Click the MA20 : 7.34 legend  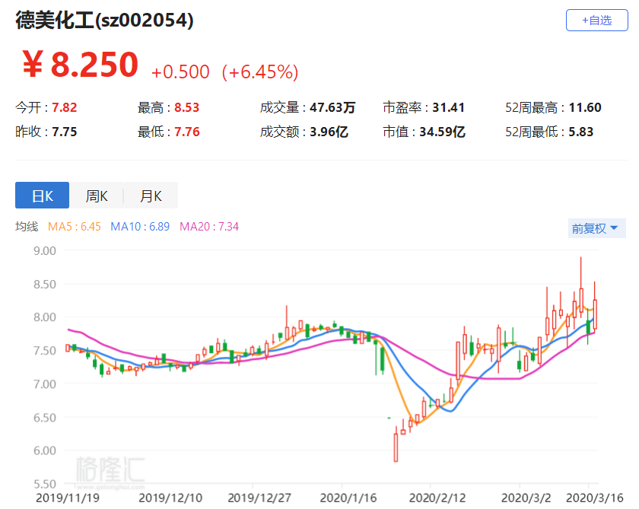click(x=209, y=226)
